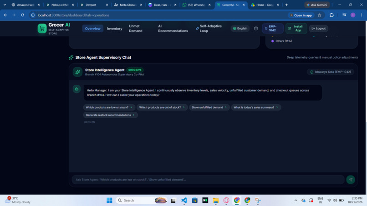Choose 'Generate restock recommendations' suggestion chip
Screen dimensions: 367x206
pos(110,115)
